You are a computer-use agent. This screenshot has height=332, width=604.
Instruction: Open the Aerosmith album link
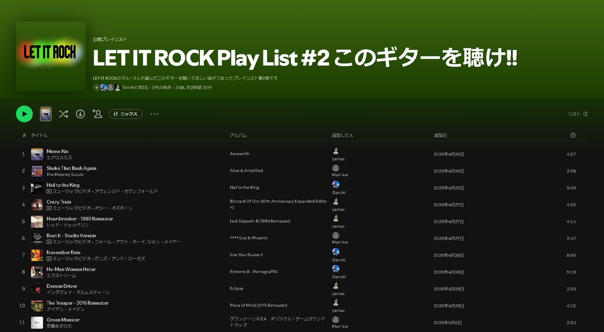[240, 154]
